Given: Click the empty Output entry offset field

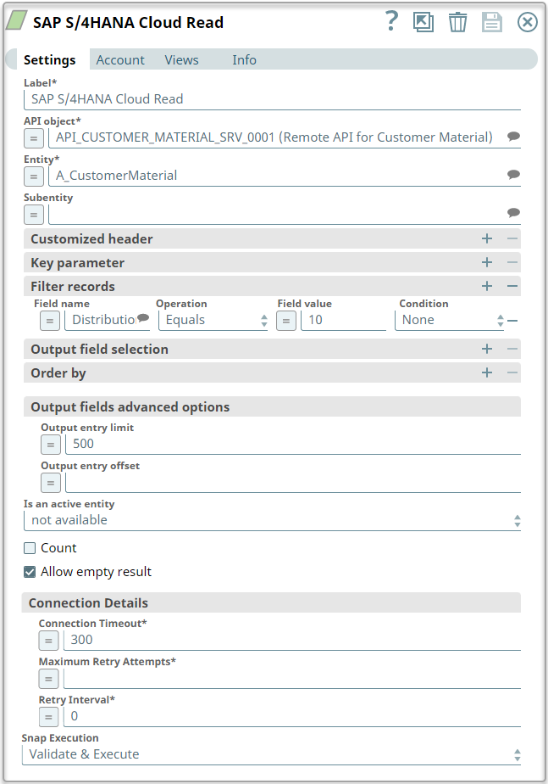Looking at the screenshot, I should (293, 483).
